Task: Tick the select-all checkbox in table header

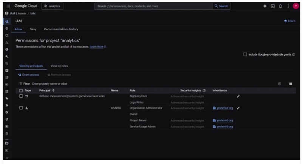Action: tap(21, 90)
